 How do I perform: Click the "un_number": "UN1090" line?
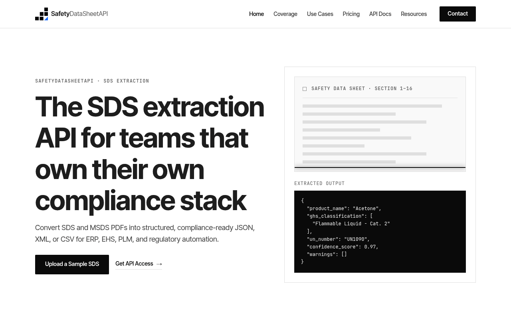[x=338, y=239]
